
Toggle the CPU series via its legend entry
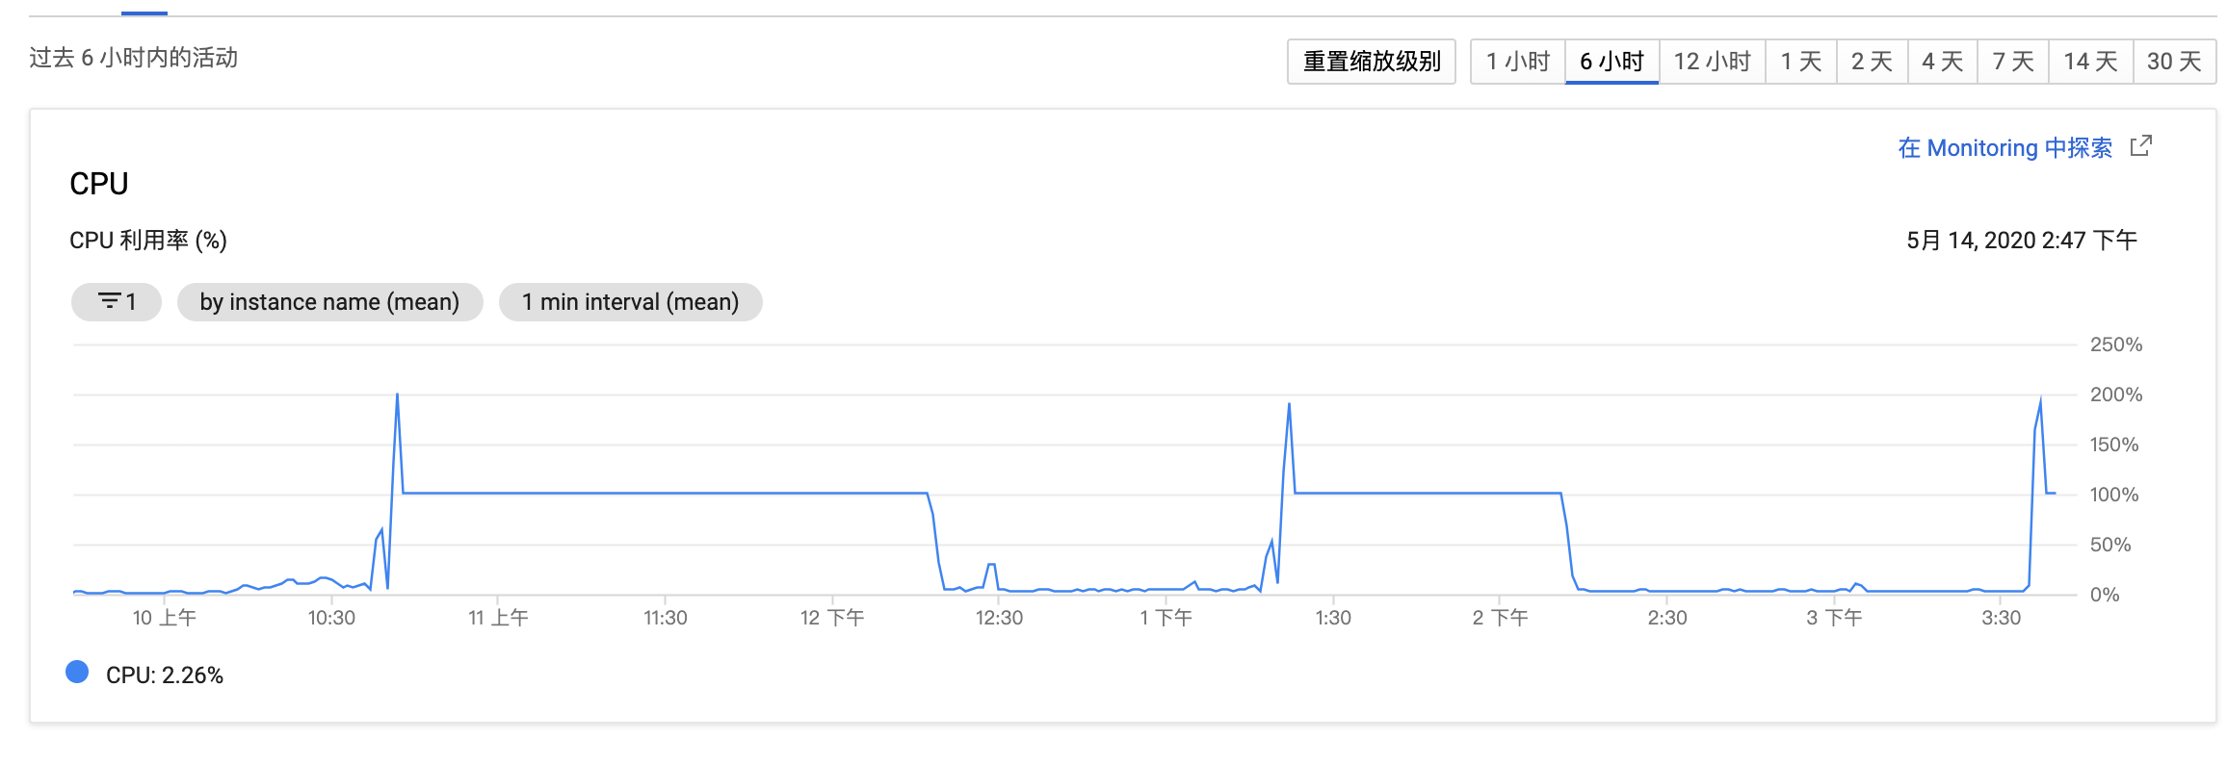pos(164,675)
